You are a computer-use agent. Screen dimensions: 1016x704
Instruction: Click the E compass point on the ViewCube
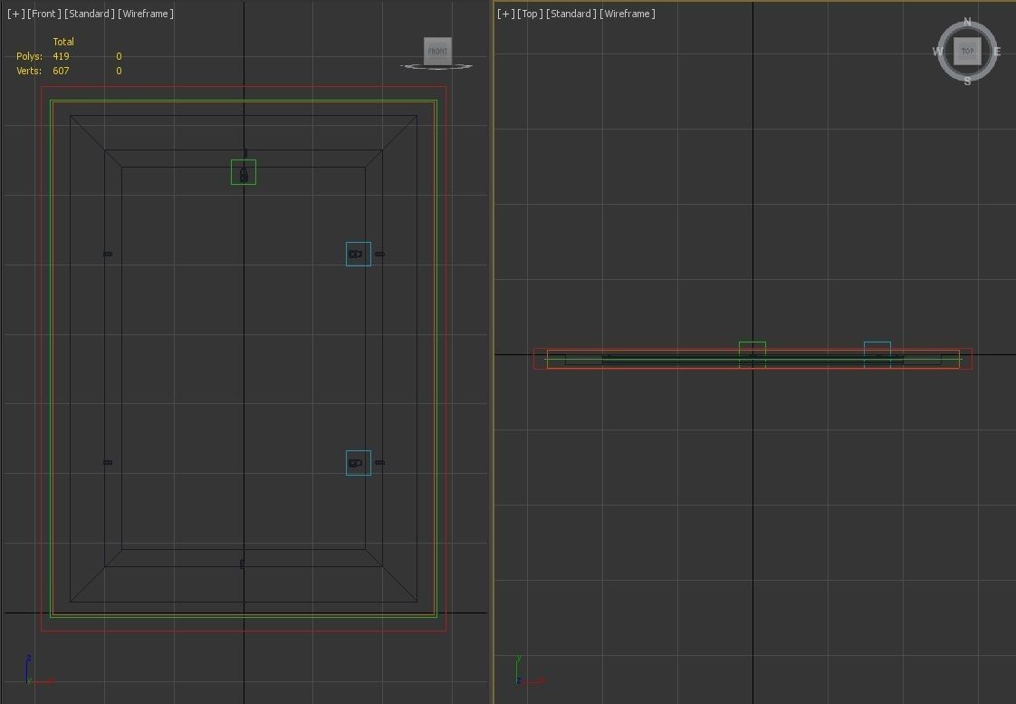click(x=997, y=52)
